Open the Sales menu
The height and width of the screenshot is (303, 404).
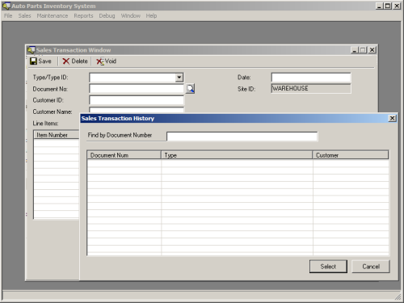24,15
